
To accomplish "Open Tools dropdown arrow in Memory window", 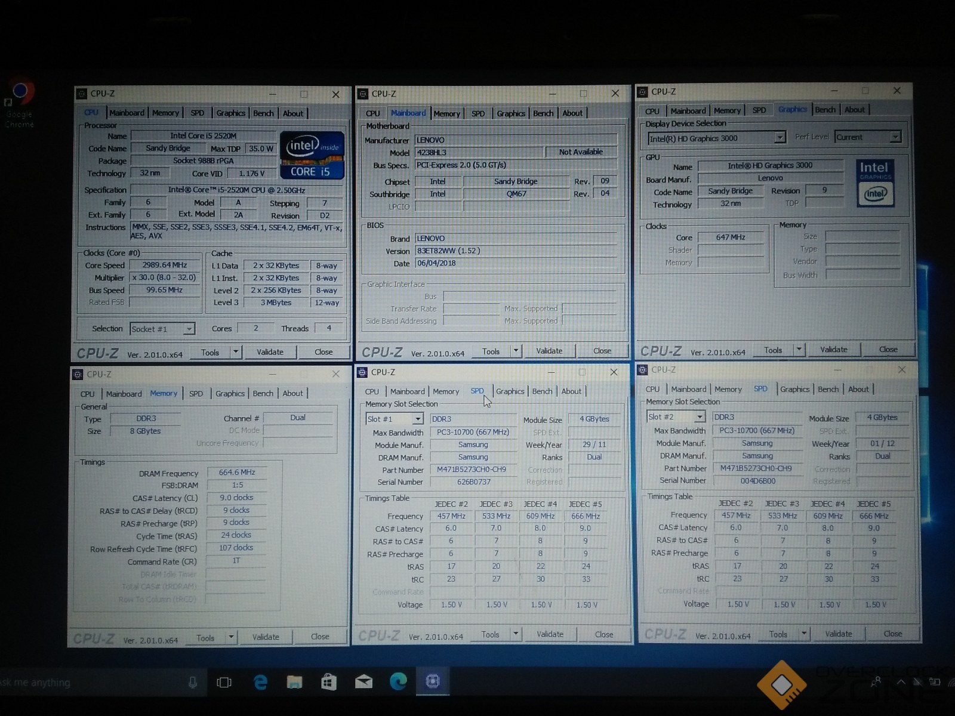I will [231, 637].
